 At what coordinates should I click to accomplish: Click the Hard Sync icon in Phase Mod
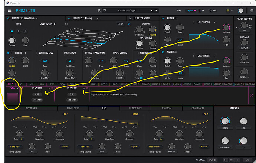[70, 61]
